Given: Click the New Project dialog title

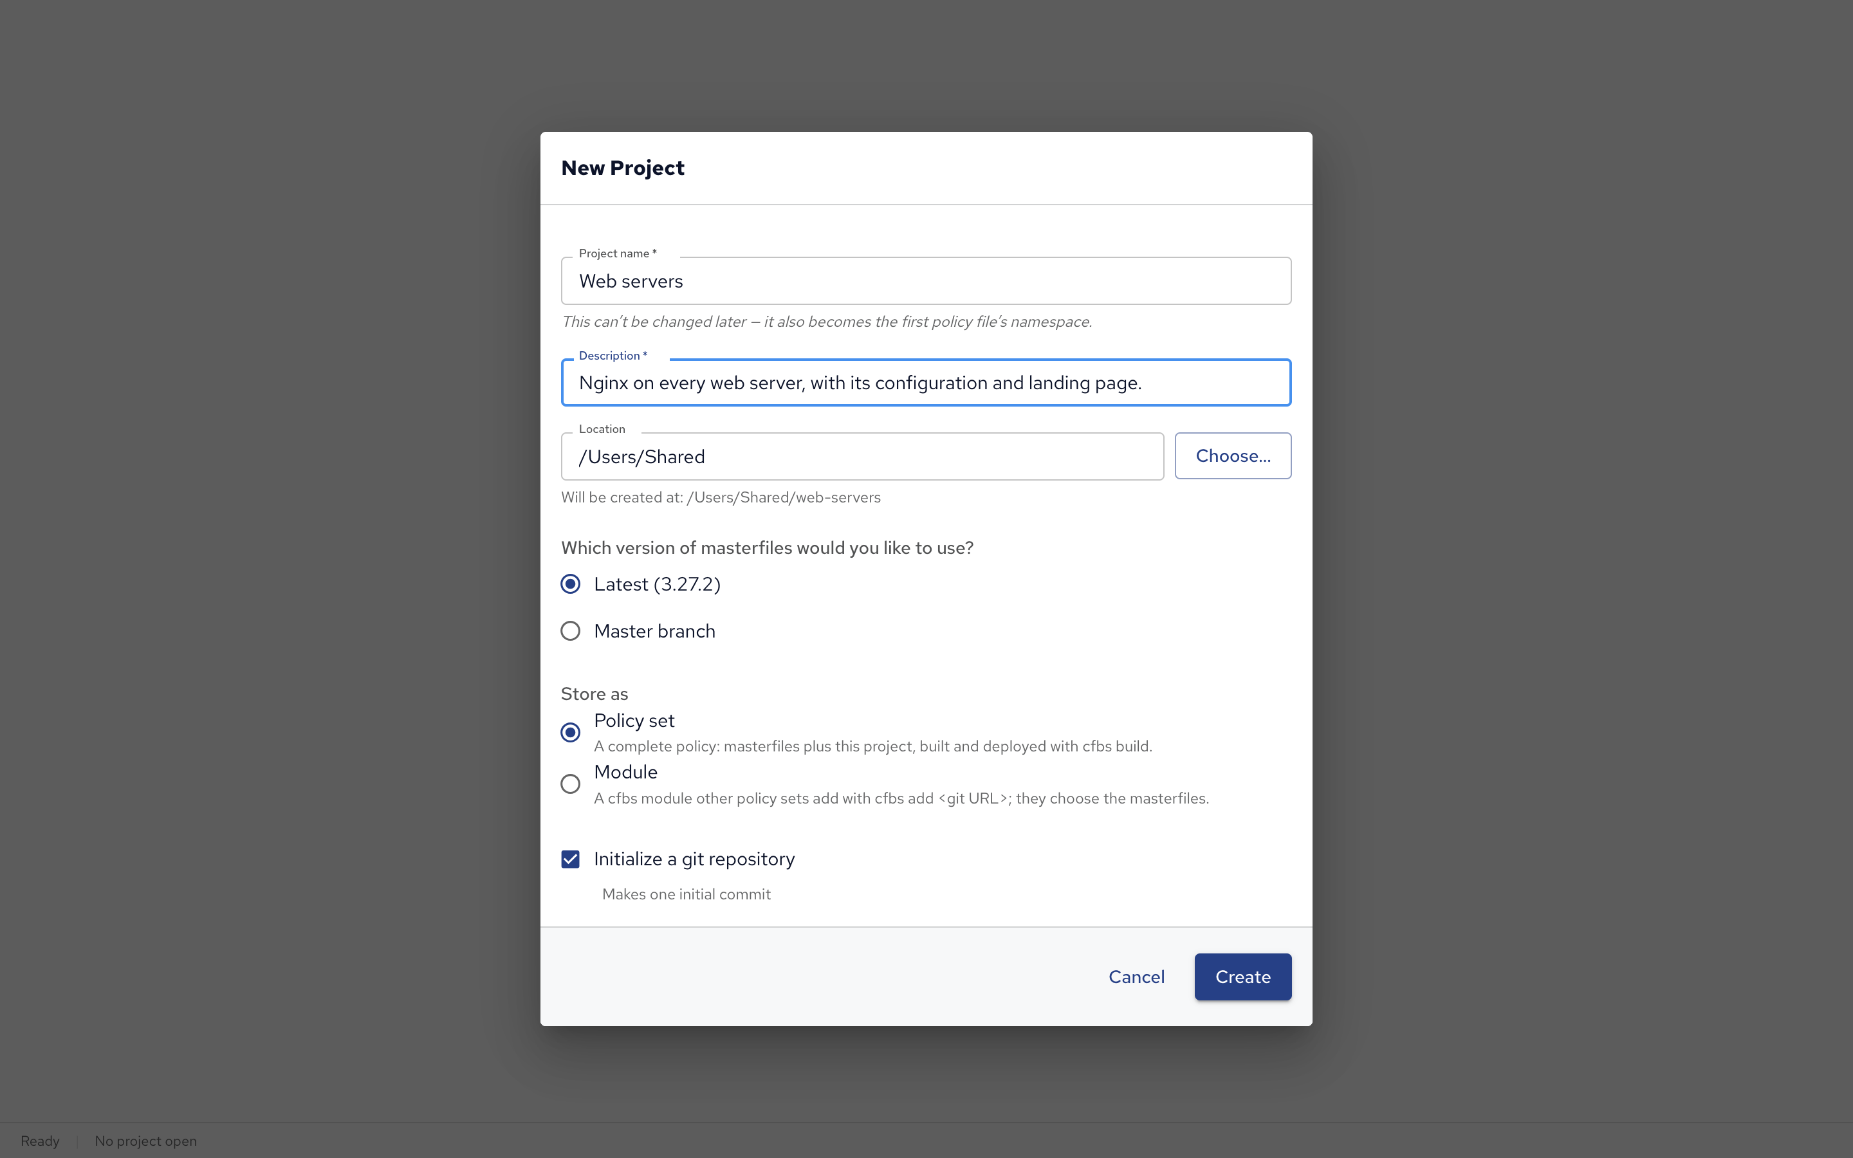Looking at the screenshot, I should (623, 168).
